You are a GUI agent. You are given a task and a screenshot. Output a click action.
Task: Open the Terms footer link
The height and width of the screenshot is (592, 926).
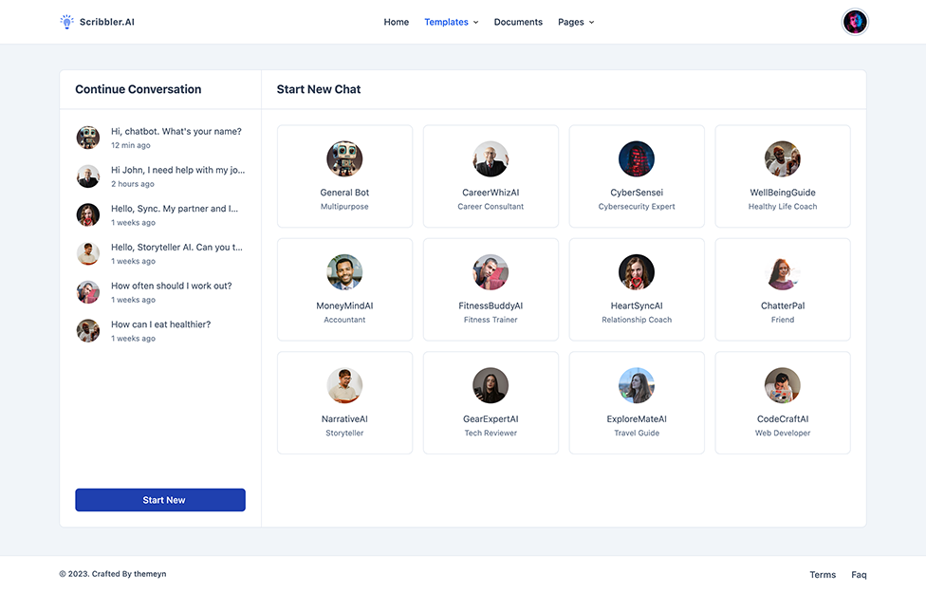pos(823,574)
